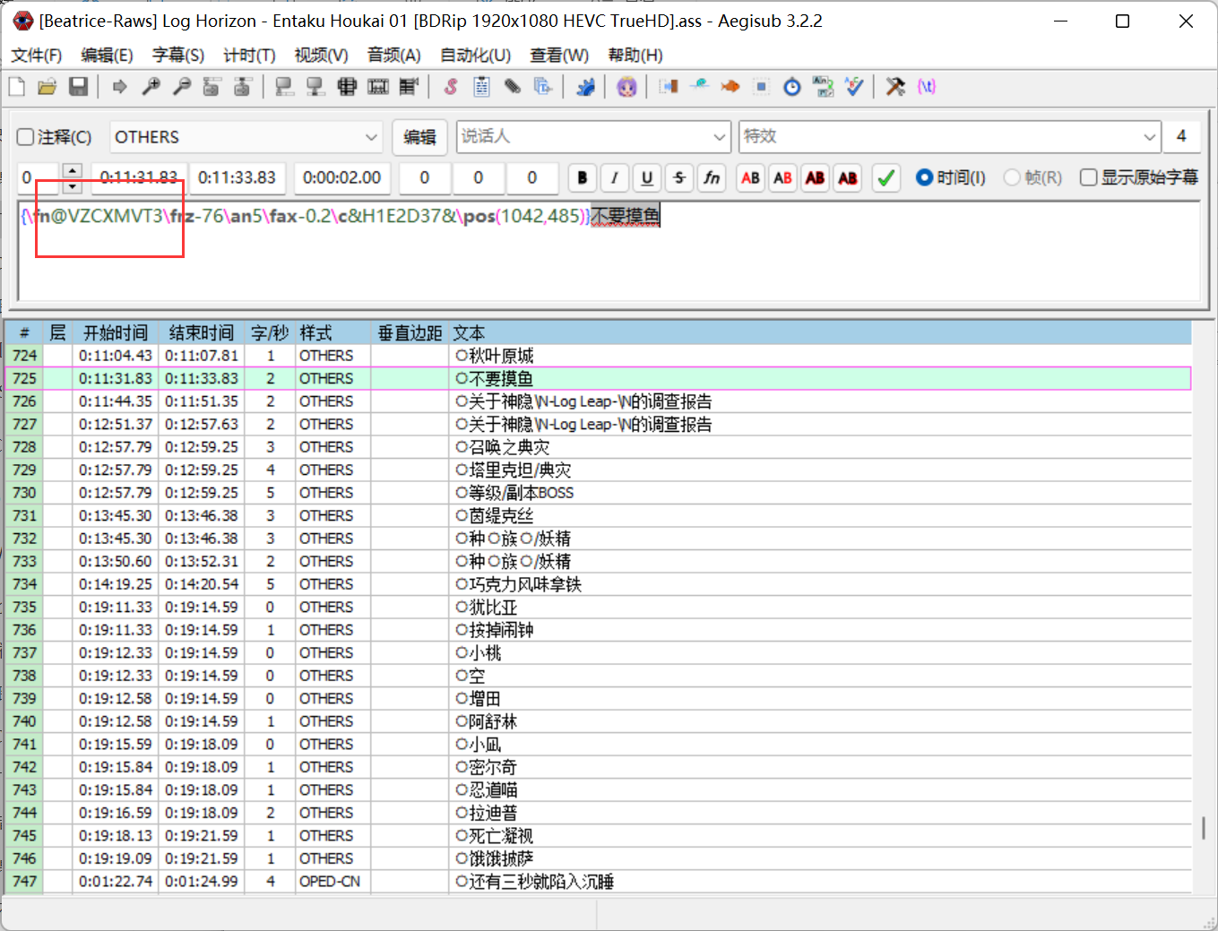Click the fn font face button
This screenshot has height=931, width=1218.
[712, 177]
